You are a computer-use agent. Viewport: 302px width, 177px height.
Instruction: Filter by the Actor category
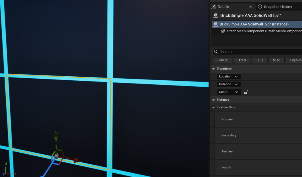(242, 60)
